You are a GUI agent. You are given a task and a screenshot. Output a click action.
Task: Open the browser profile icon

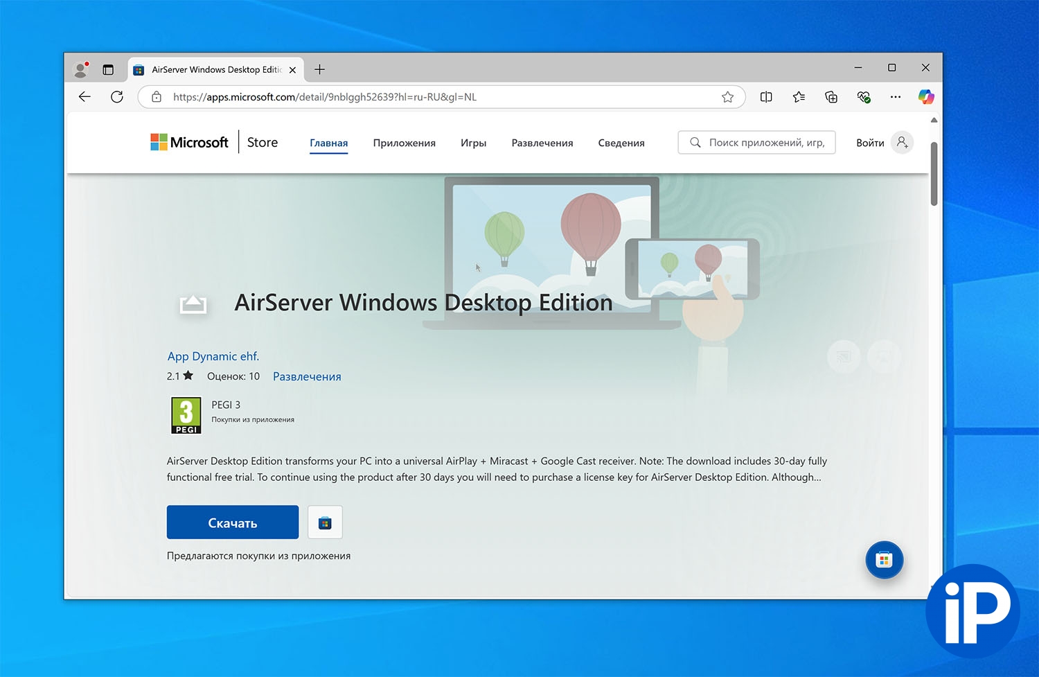click(x=81, y=69)
